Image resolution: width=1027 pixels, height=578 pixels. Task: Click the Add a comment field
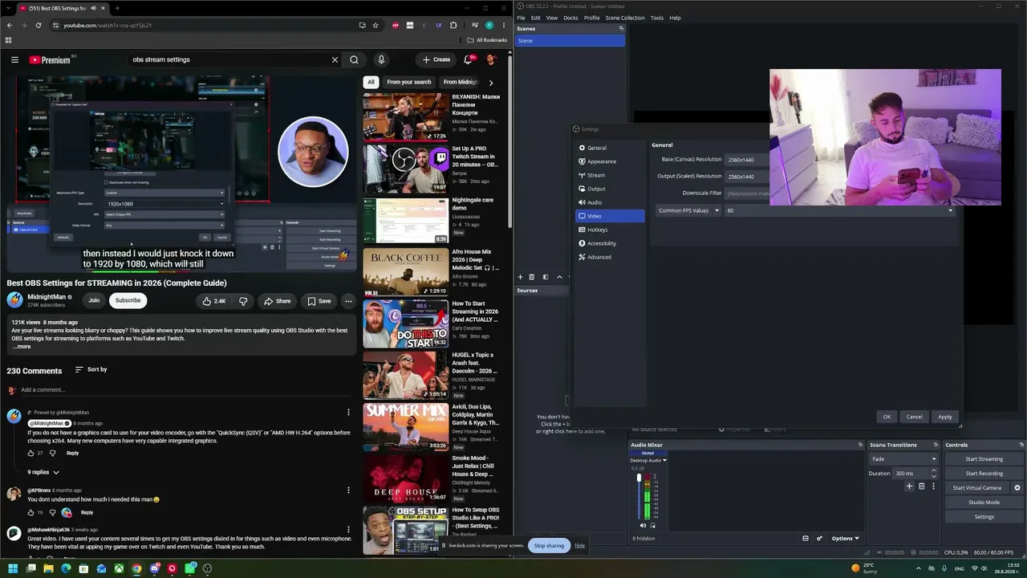(187, 390)
